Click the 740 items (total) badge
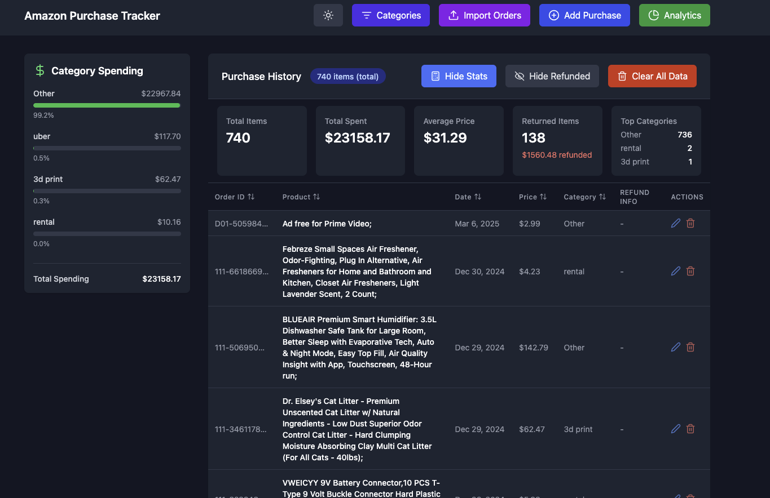Screen dimensions: 770x498 click(347, 76)
